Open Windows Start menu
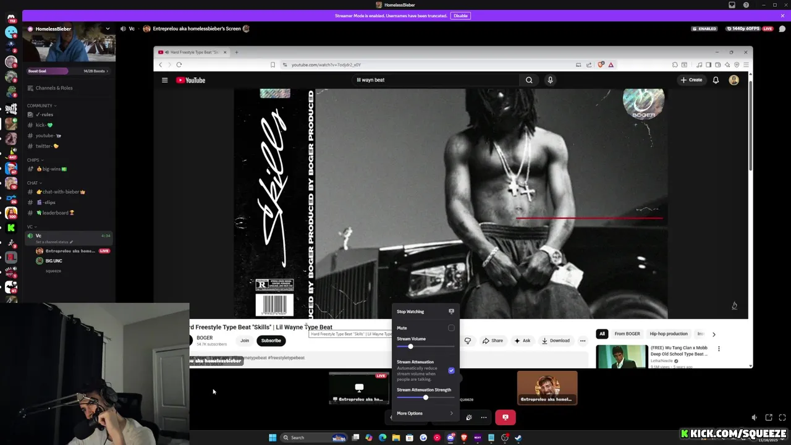Screen dimensions: 791x445 tap(273, 438)
